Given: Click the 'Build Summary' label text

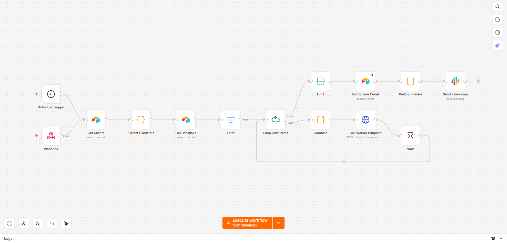Looking at the screenshot, I should click(410, 94).
